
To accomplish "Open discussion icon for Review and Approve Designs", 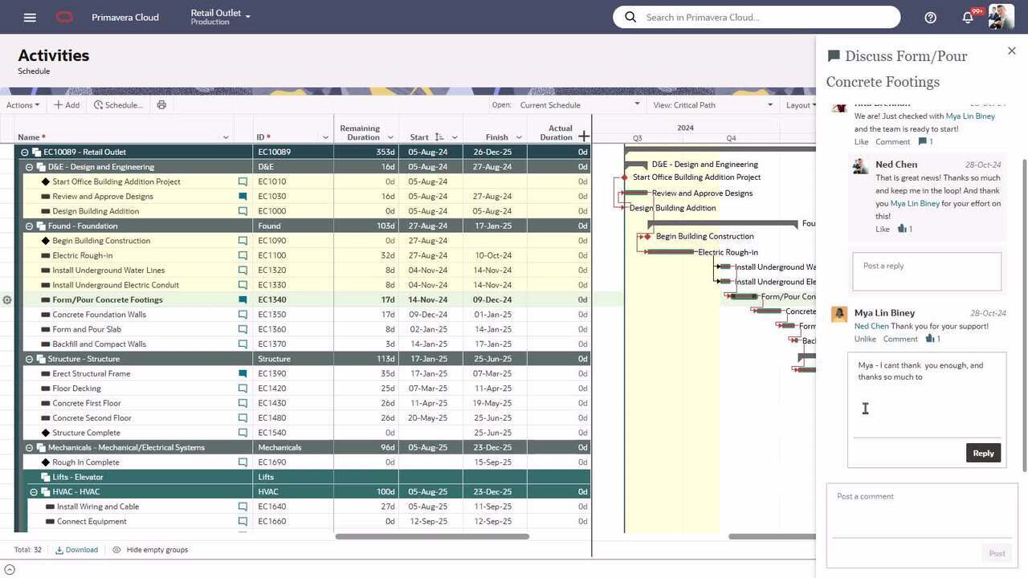I will pyautogui.click(x=243, y=197).
